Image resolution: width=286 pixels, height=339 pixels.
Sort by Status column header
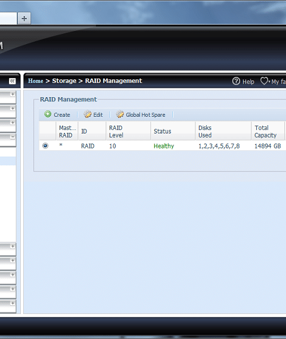click(x=173, y=131)
